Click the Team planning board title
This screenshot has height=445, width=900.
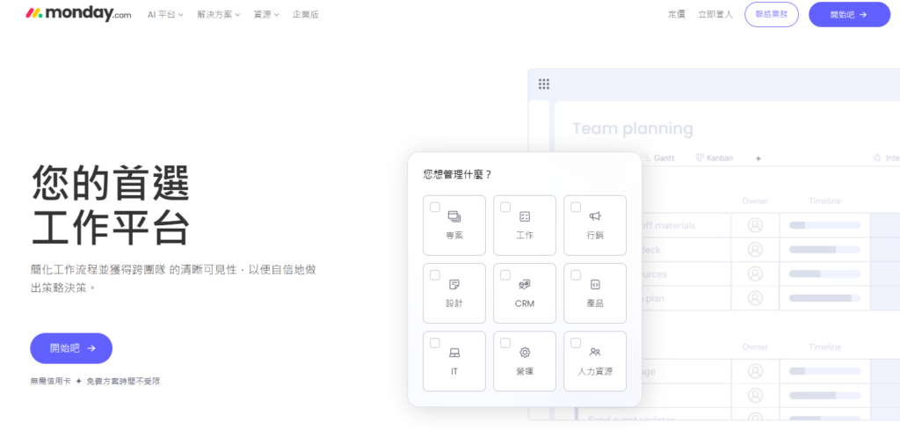click(633, 128)
